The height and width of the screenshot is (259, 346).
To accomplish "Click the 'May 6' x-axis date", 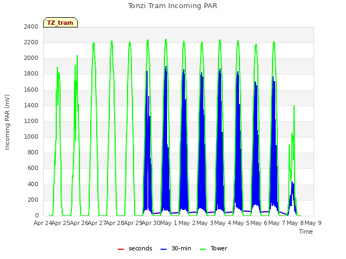I will pyautogui.click(x=259, y=223).
